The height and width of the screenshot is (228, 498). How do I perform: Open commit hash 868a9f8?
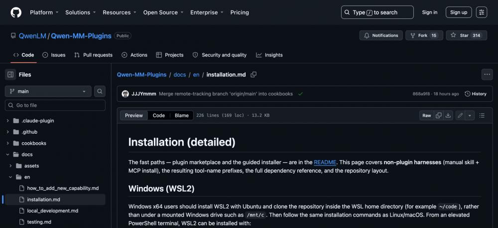pos(421,94)
